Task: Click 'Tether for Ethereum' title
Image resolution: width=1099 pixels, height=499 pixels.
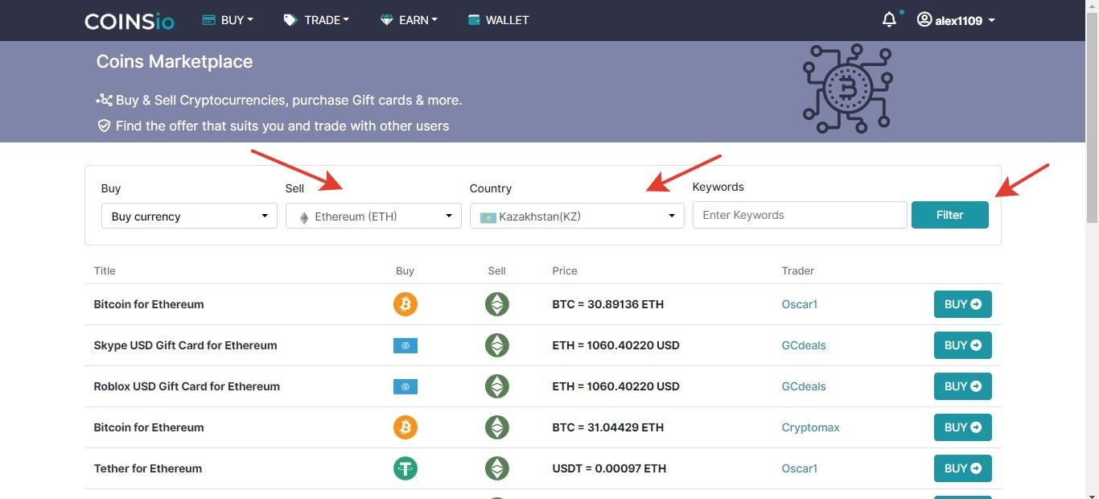Action: pyautogui.click(x=148, y=468)
